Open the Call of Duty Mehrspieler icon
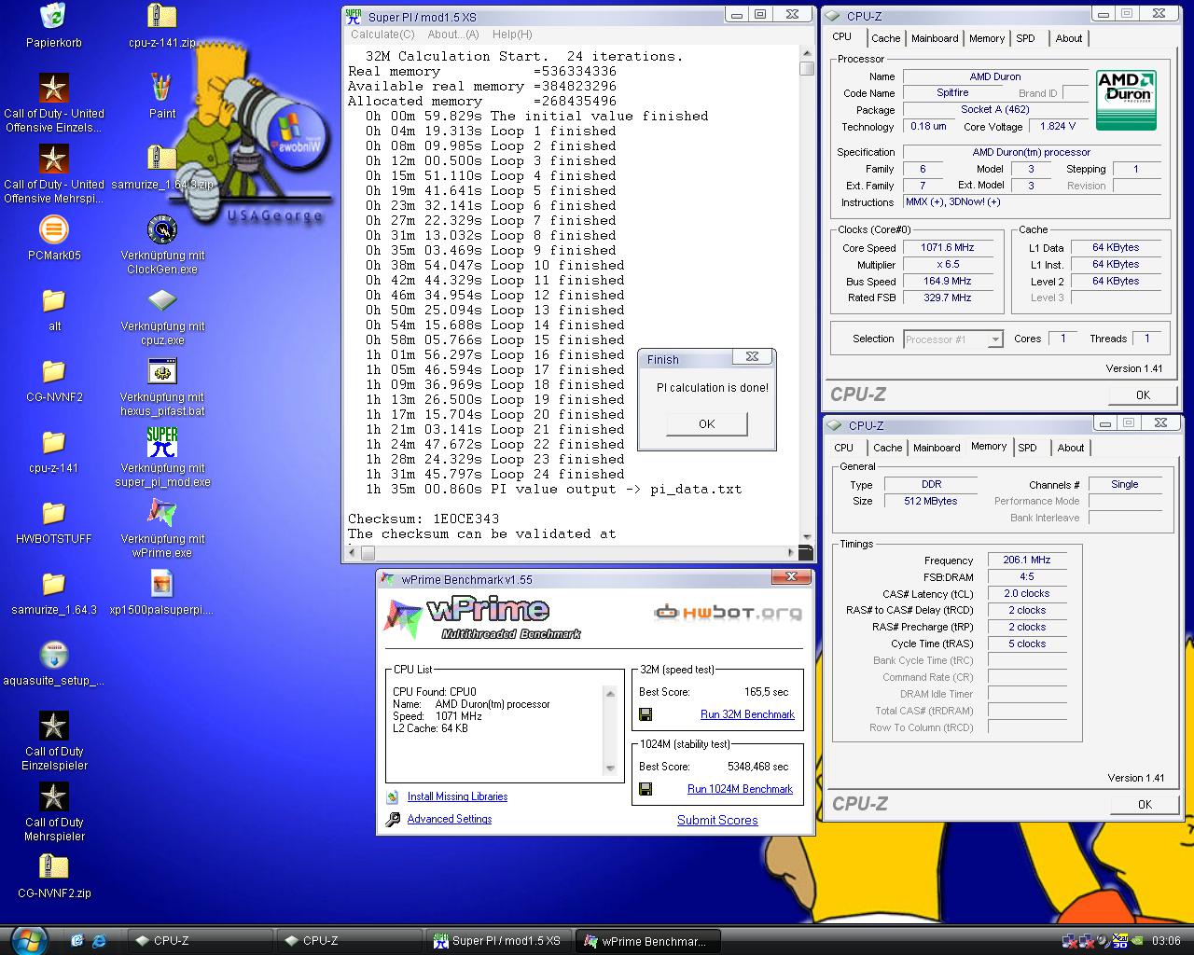 point(53,796)
